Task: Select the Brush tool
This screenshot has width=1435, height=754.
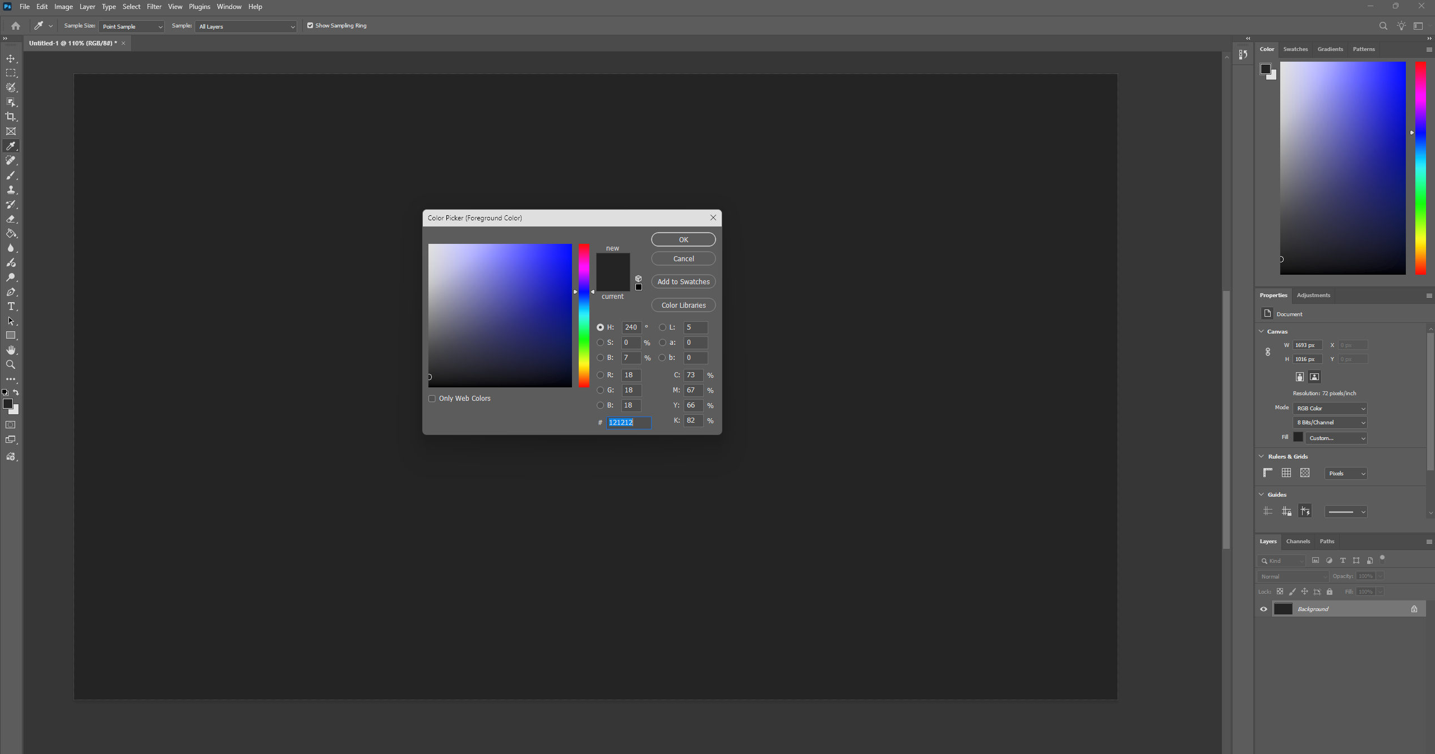Action: tap(11, 175)
